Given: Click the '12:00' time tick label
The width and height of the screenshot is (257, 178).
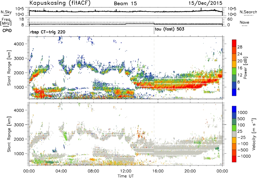Looking at the screenshot, I should pyautogui.click(x=126, y=171).
